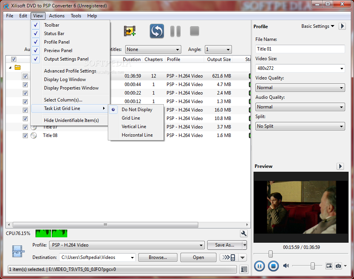Click the preview volume slider handle
The image size is (354, 279).
[x=313, y=266]
